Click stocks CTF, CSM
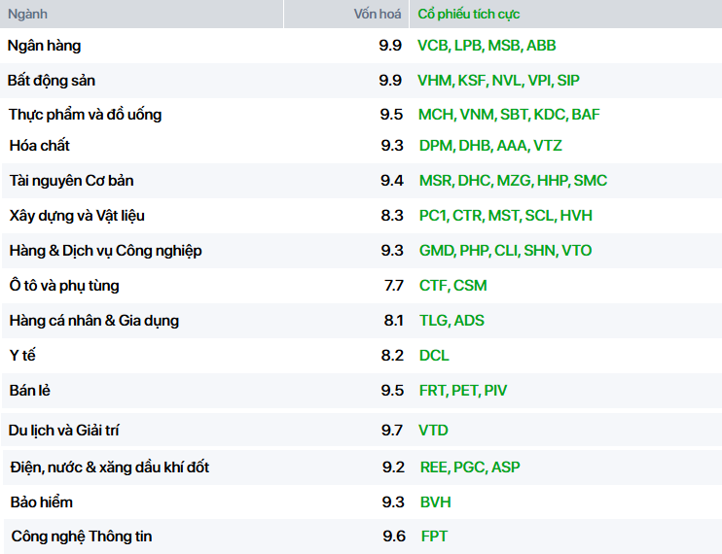722x554 pixels. coord(452,286)
